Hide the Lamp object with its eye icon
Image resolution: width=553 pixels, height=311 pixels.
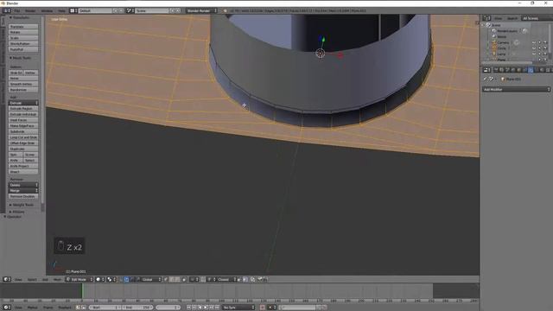click(534, 54)
